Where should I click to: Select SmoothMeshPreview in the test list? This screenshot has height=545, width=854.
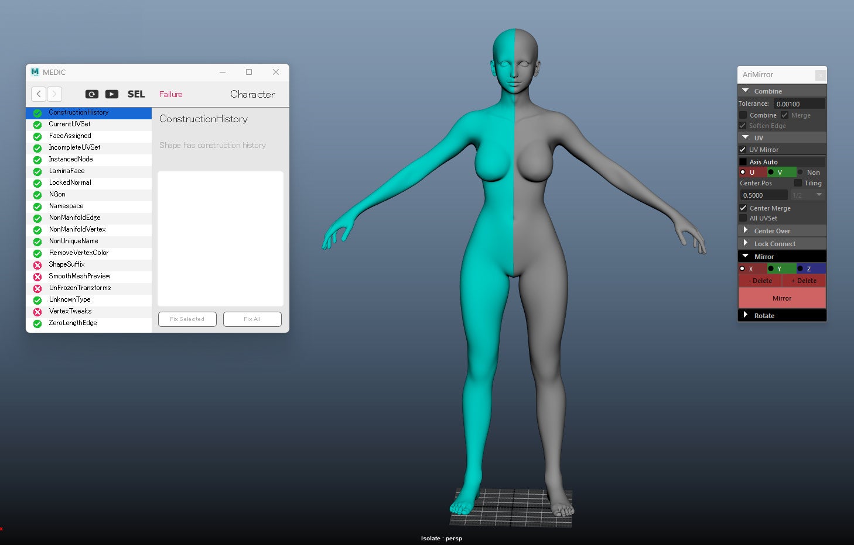pos(80,276)
